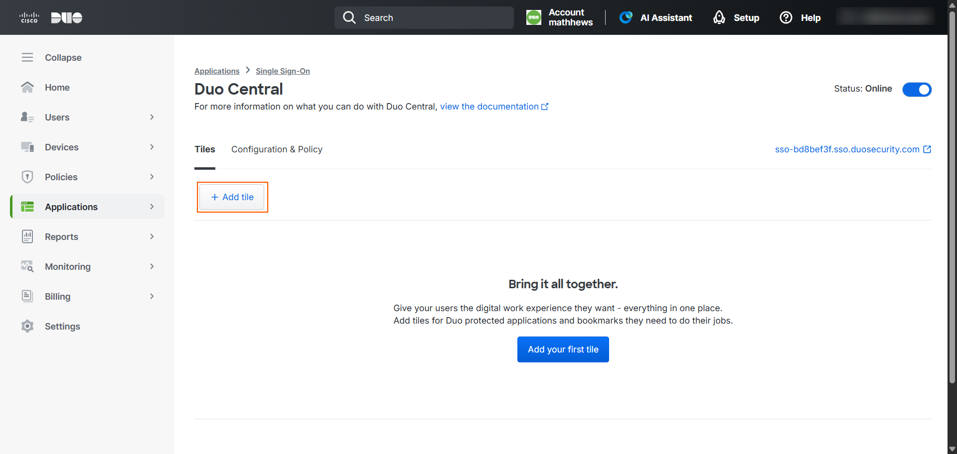Toggle the Status Online switch off
Viewport: 957px width, 454px height.
coord(917,89)
